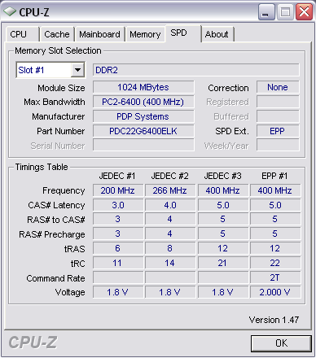Click the RAS# Precharge row label
This screenshot has height=358, width=316.
click(52, 234)
